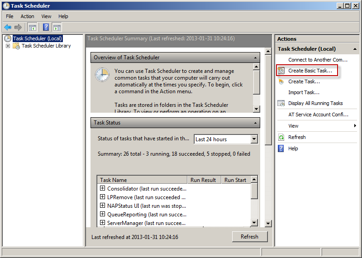Click Create Basic Task action
This screenshot has height=258, width=362.
click(x=310, y=71)
